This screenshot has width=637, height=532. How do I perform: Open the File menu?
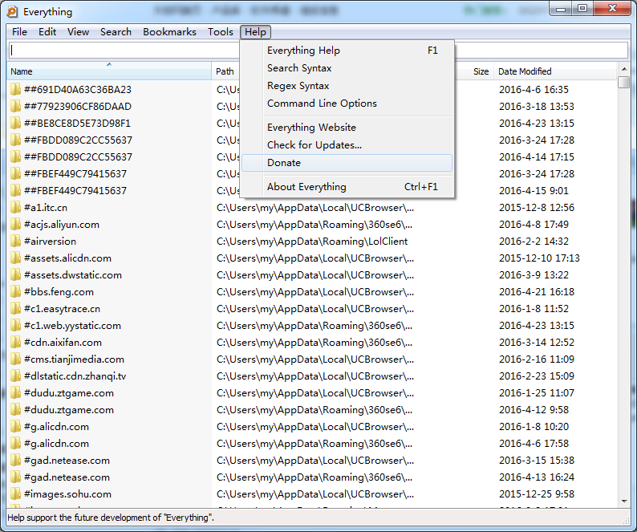pos(19,32)
